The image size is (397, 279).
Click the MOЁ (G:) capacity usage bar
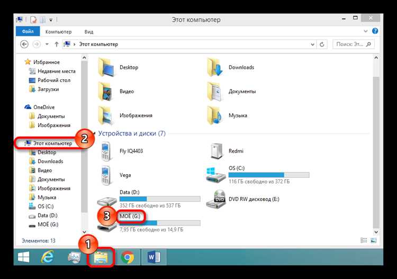point(160,223)
